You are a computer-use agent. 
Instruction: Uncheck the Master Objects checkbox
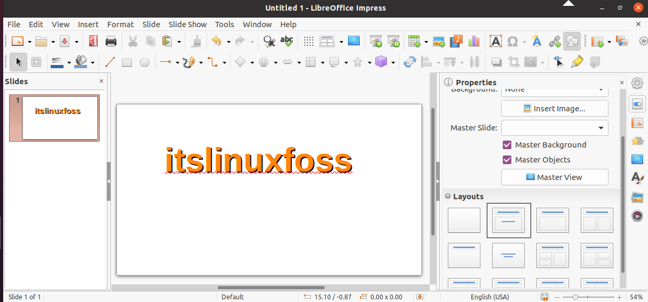(x=508, y=160)
